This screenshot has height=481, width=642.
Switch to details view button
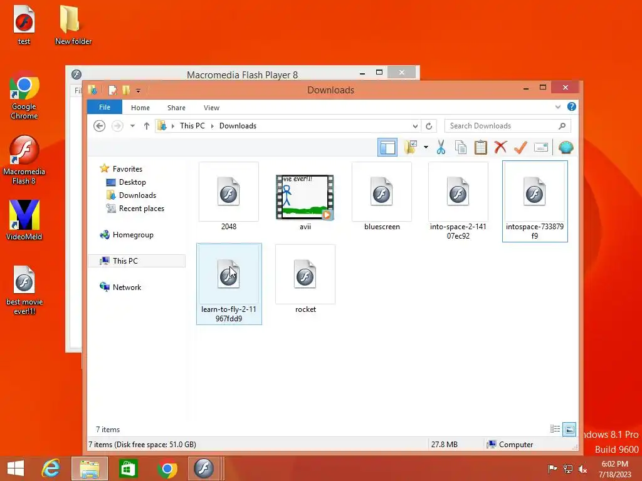coord(555,429)
